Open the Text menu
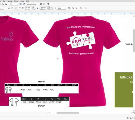This screenshot has width=135, height=120. pos(4,1)
